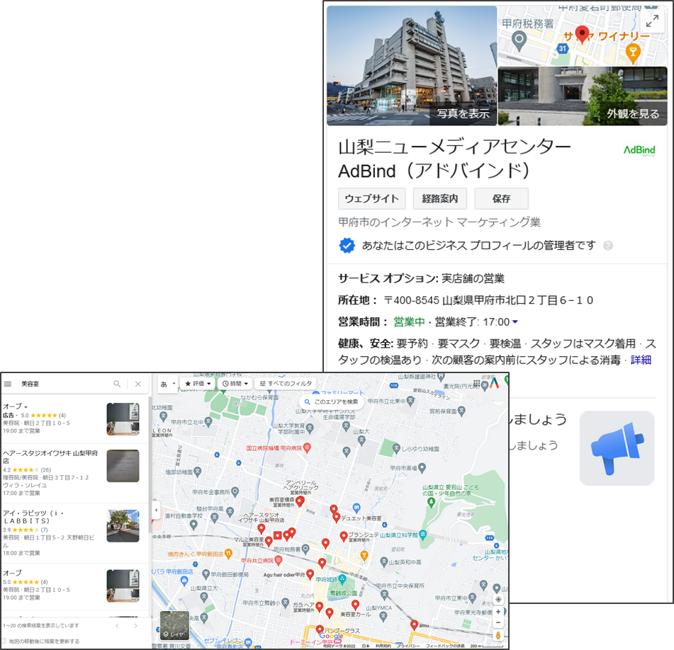
Task: Click 利用規約 link in map footer
Action: click(382, 646)
